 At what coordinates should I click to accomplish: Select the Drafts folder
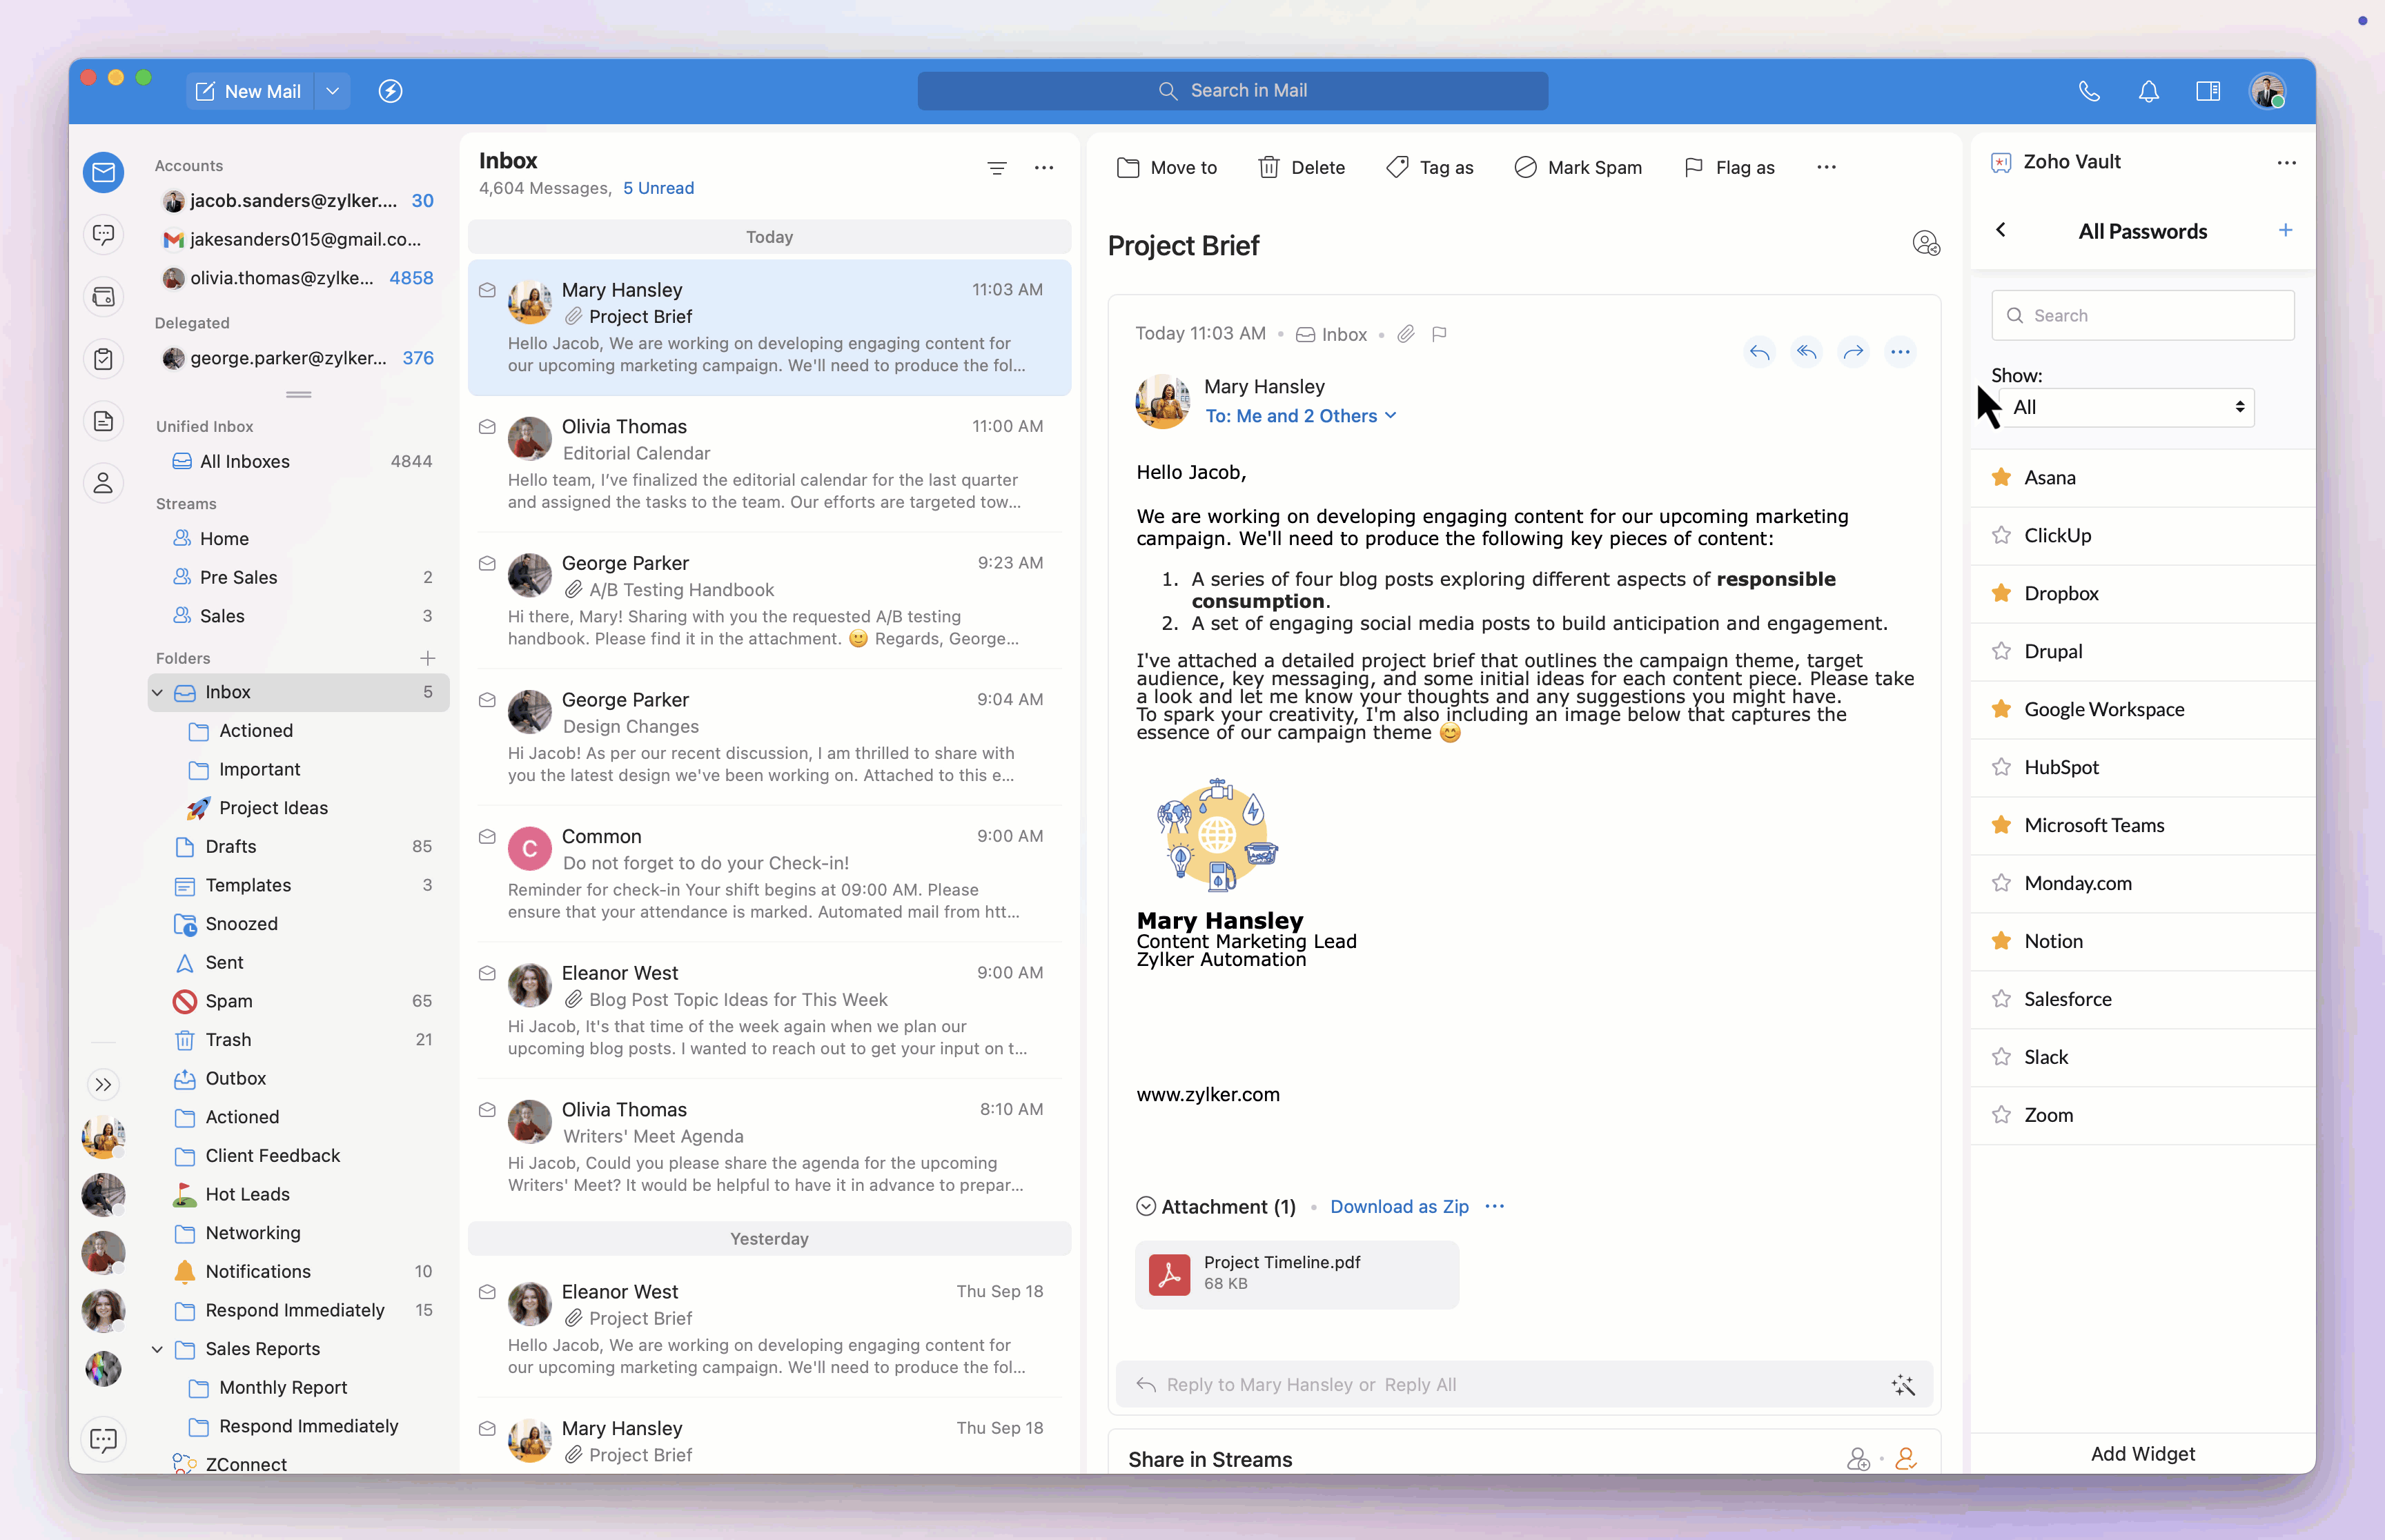[230, 847]
